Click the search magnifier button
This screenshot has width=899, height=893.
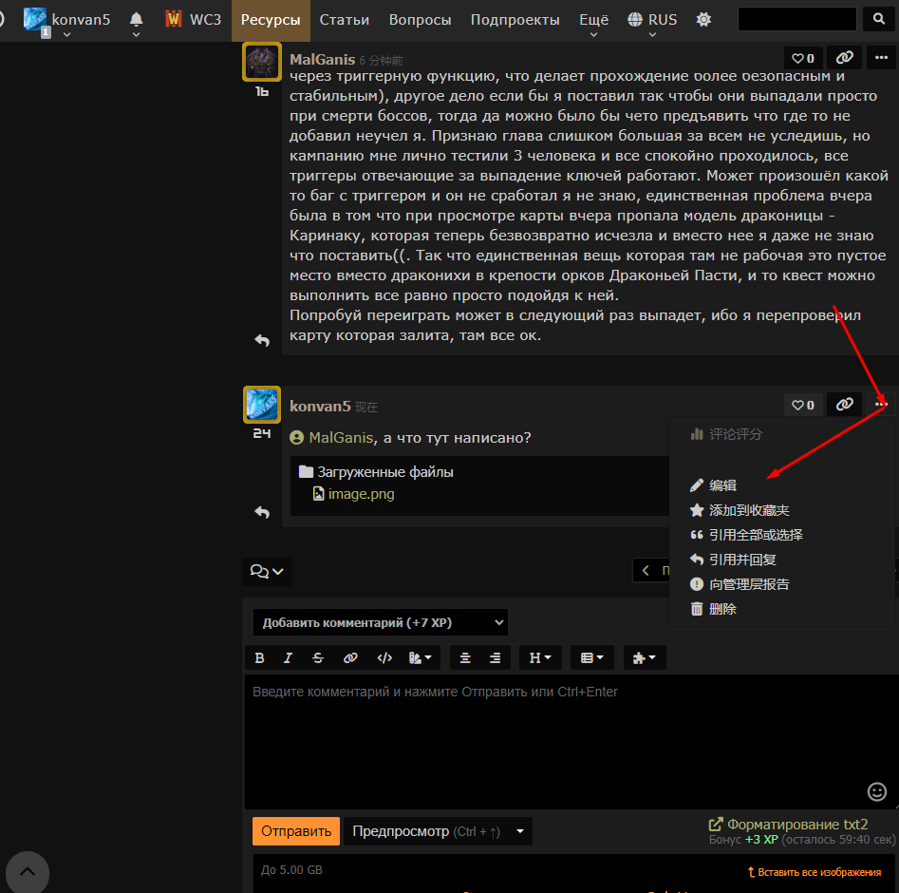tap(878, 20)
